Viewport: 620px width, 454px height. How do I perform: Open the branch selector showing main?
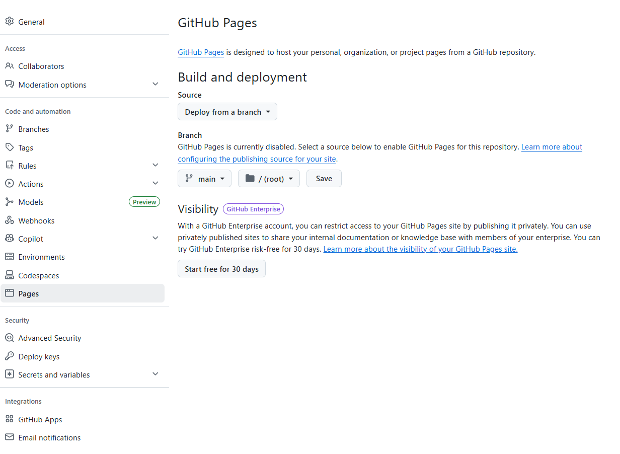[x=204, y=178]
